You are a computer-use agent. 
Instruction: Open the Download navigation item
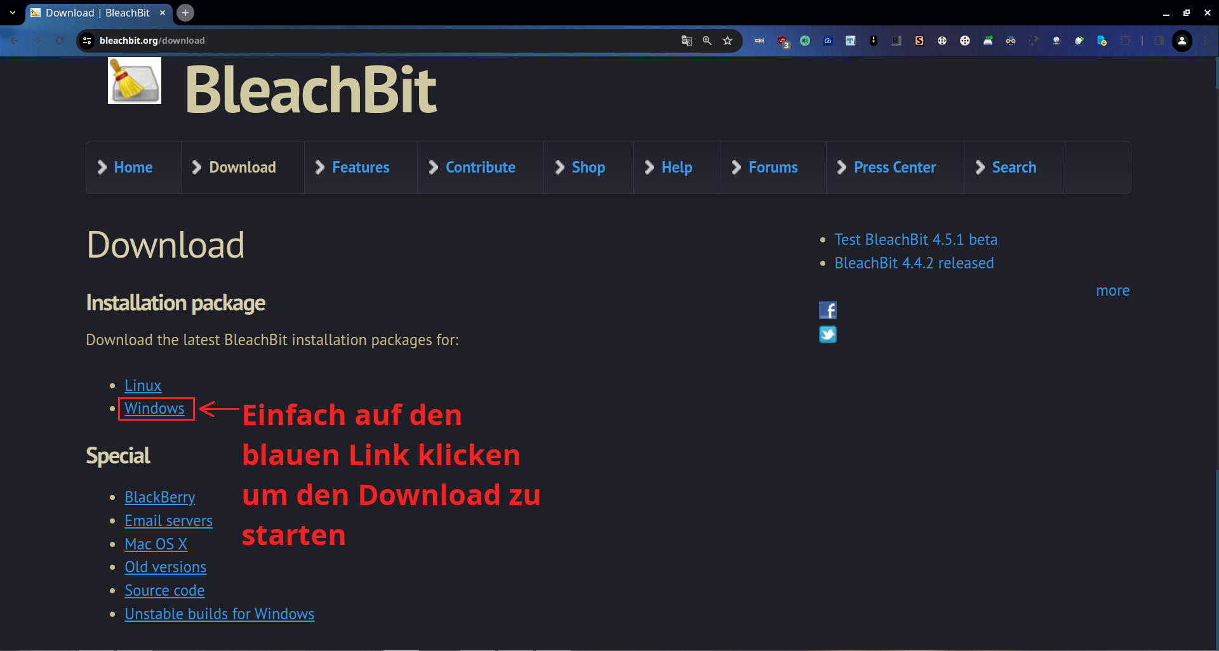(x=243, y=168)
